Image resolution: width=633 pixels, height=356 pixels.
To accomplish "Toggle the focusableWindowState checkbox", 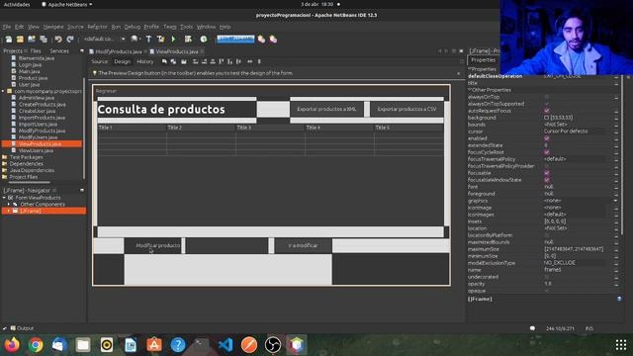I will point(547,180).
